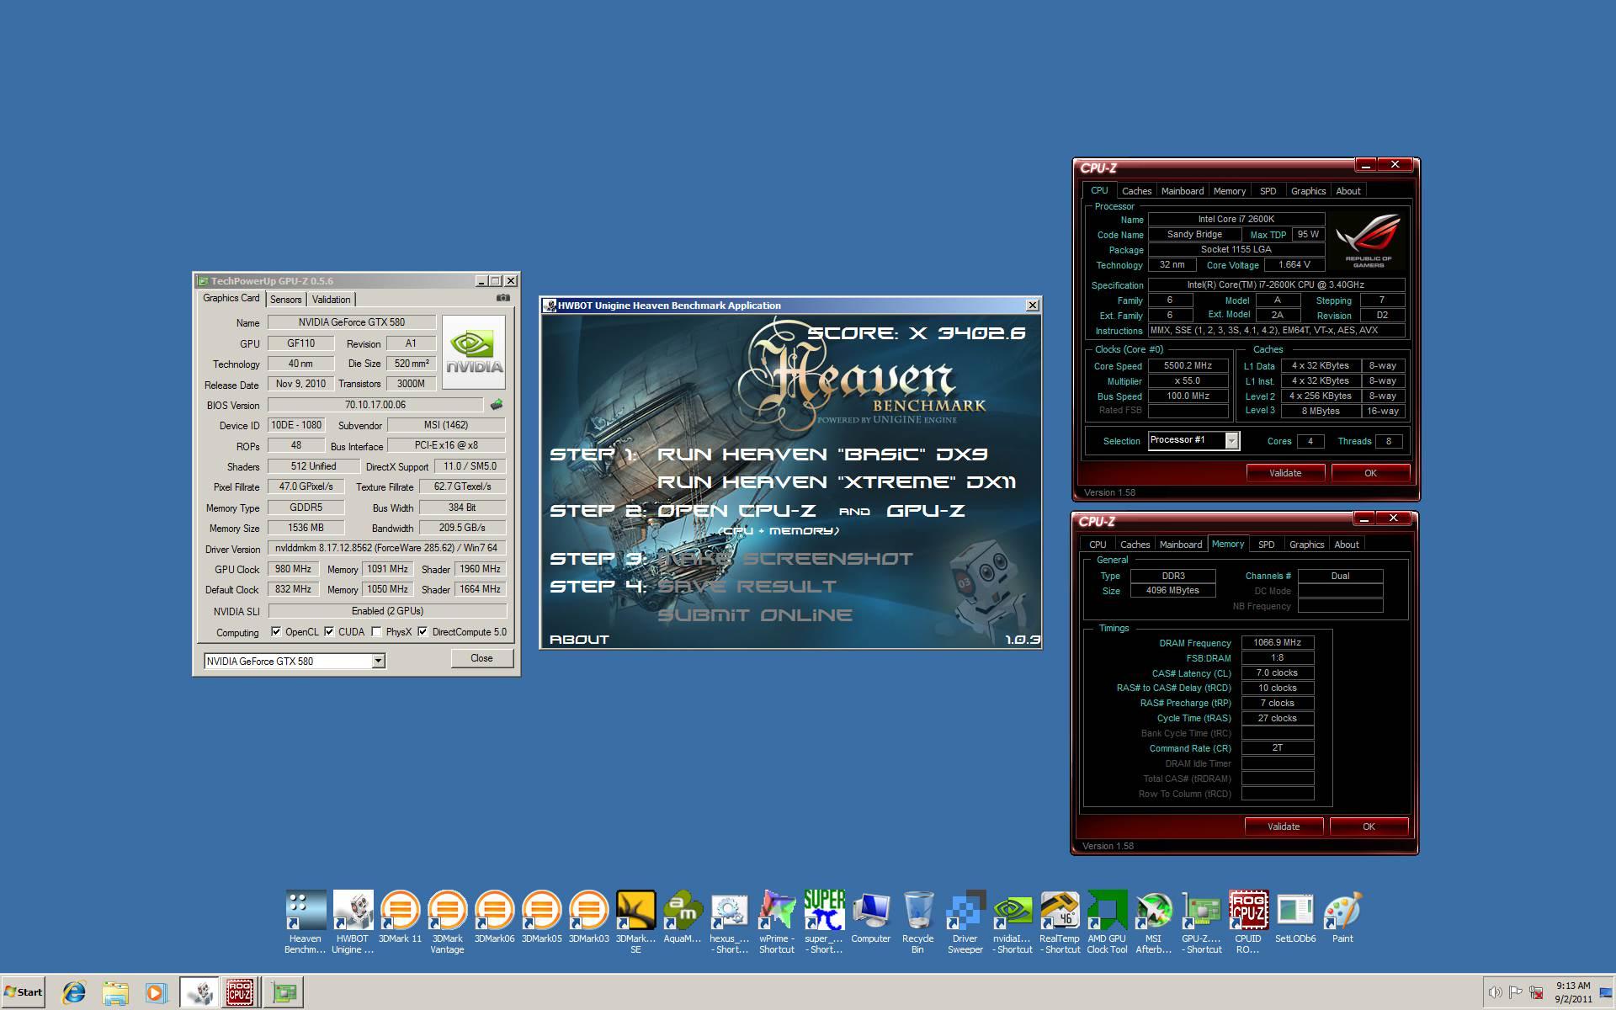Click OK in upper CPU-Z window
The image size is (1616, 1010).
click(1370, 473)
